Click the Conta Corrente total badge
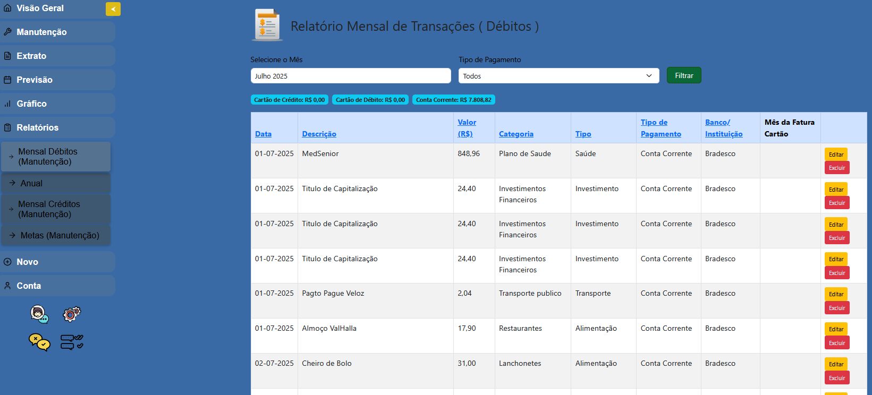This screenshot has height=395, width=872. click(453, 100)
